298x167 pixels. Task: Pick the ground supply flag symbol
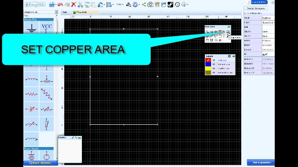(x=31, y=28)
